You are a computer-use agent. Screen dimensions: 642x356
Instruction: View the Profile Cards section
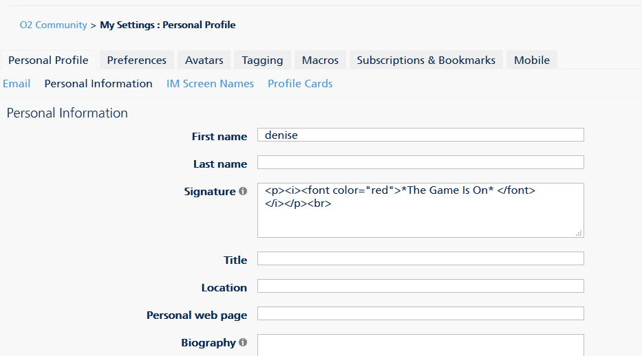pyautogui.click(x=300, y=83)
